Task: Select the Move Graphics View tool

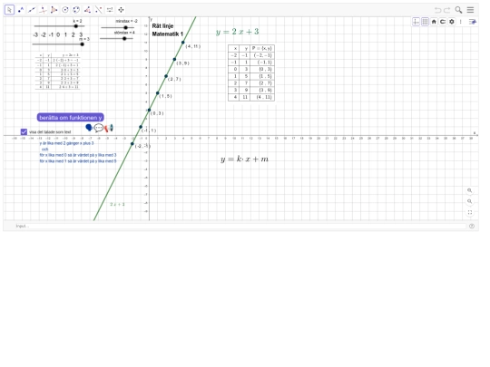Action: point(121,10)
